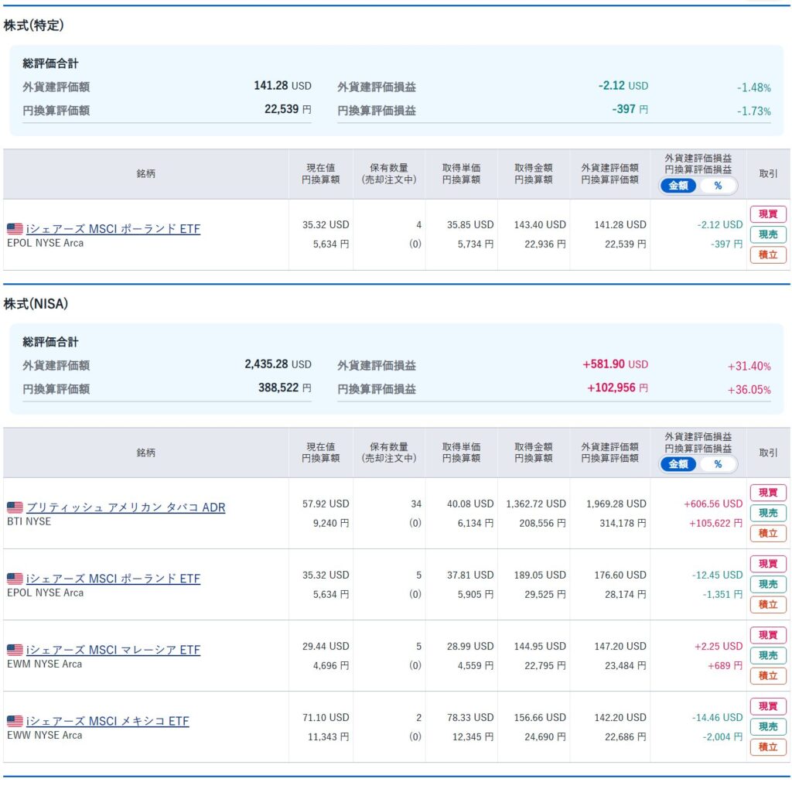Open NISA iシェアーズ MSCI ポーランド ETF link
792x789 pixels.
(113, 579)
